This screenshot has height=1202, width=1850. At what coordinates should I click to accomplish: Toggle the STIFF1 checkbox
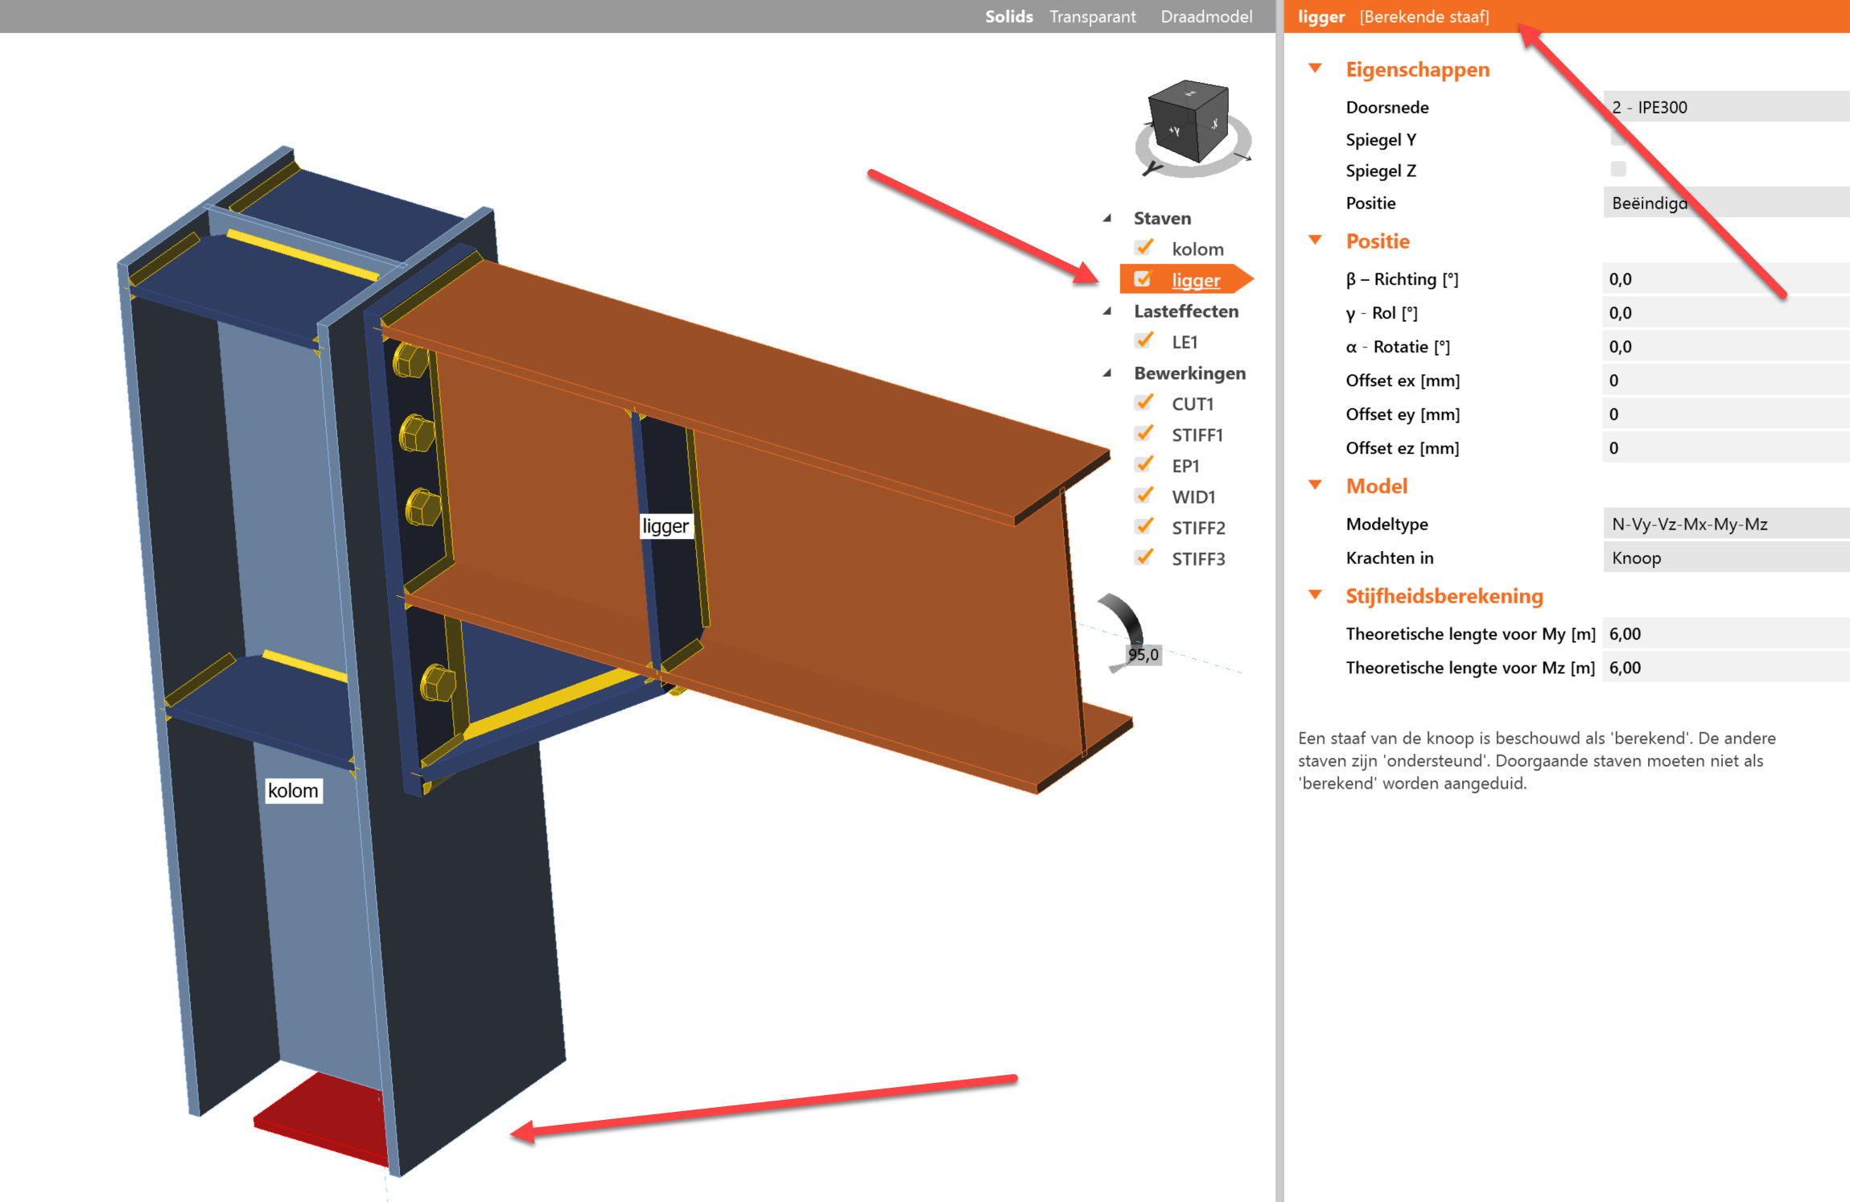click(x=1143, y=434)
